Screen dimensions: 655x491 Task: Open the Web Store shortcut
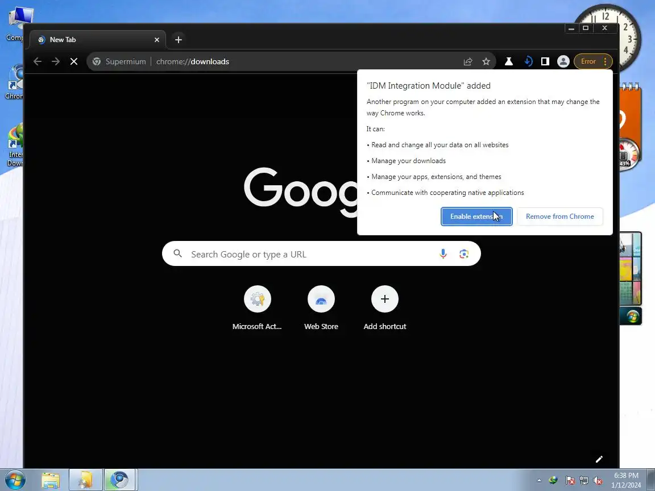coord(321,307)
